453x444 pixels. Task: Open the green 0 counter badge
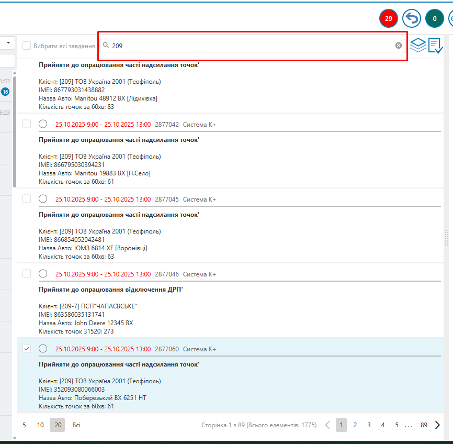[435, 18]
